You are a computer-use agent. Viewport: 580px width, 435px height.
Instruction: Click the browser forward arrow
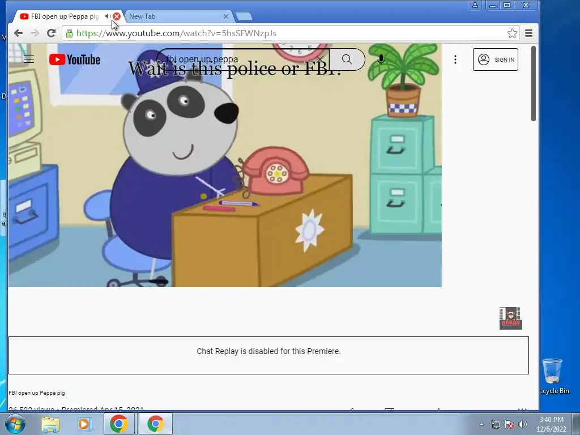(x=35, y=33)
